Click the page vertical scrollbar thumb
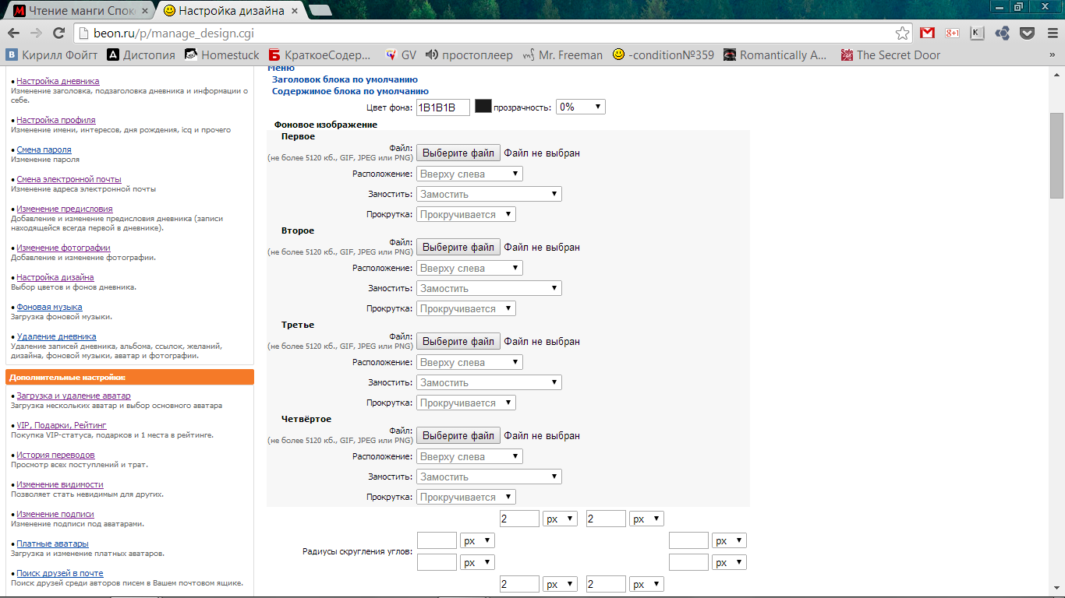This screenshot has height=598, width=1065. pos(1056,156)
